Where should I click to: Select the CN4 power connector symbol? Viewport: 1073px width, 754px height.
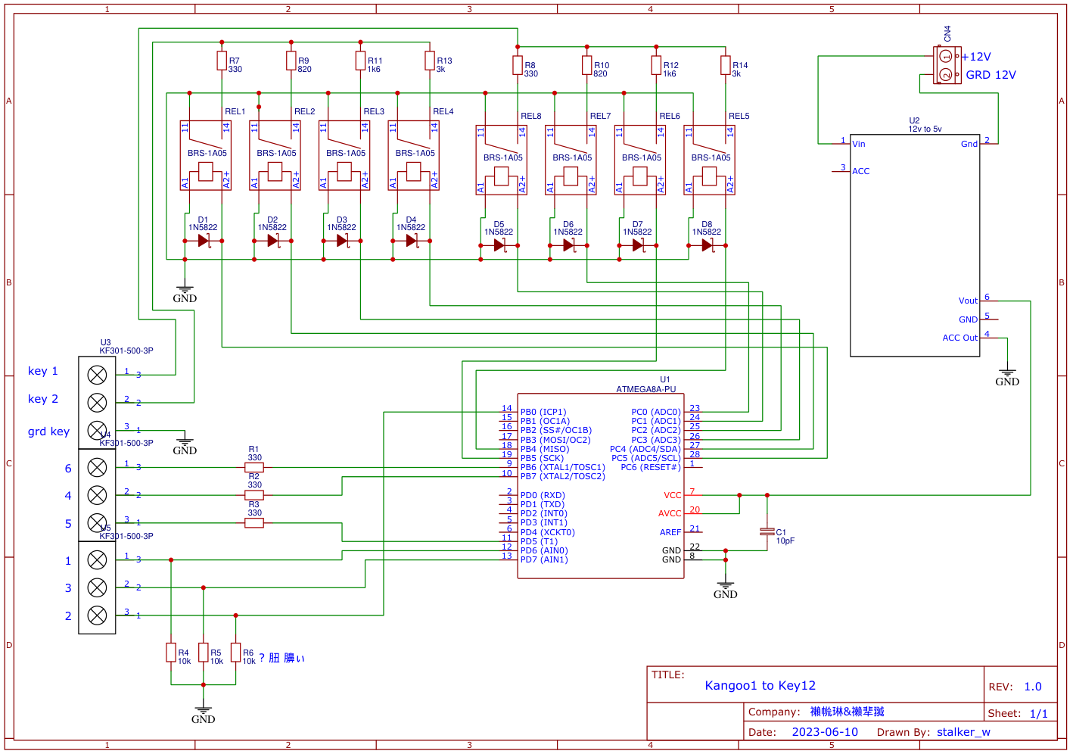point(947,65)
